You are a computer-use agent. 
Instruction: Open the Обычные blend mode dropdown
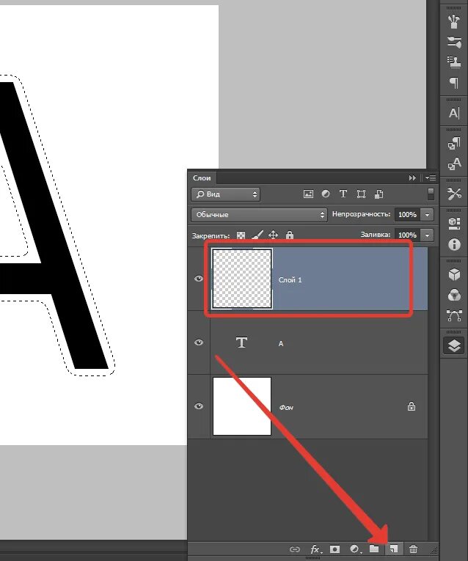(x=259, y=215)
